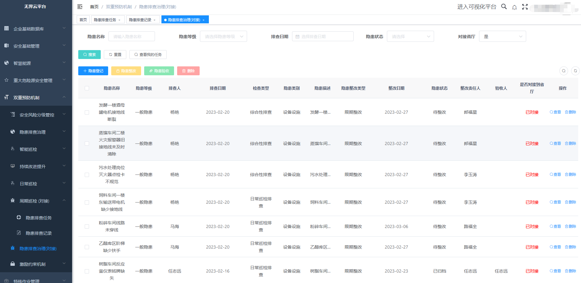Open 隐患排查任务 in the sidebar
Screen dimensions: 581x283
(39, 218)
